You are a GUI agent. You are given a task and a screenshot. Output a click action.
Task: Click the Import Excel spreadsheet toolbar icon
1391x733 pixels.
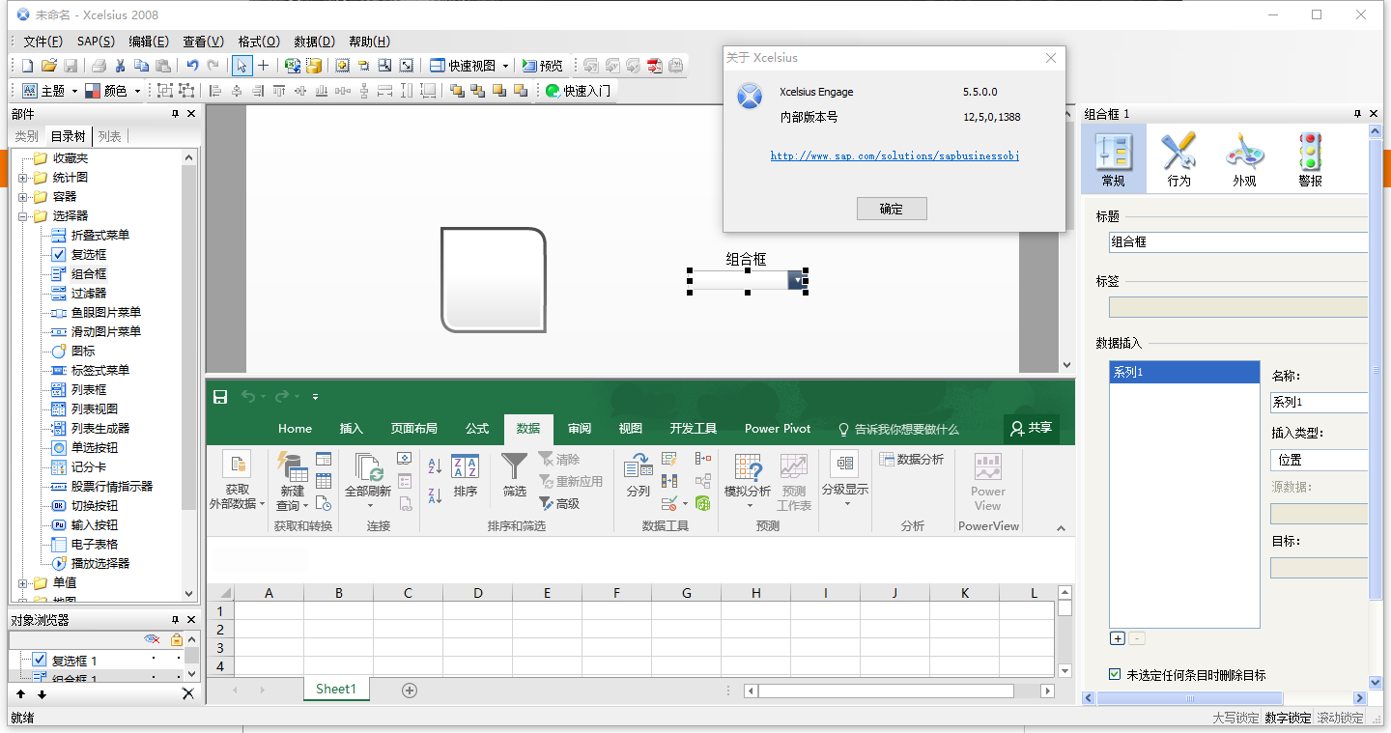click(x=292, y=66)
